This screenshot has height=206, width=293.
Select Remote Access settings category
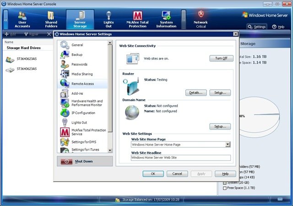coord(82,84)
